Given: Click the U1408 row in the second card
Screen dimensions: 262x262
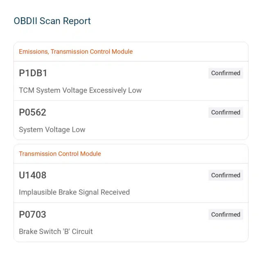Looking at the screenshot, I should coord(131,183).
